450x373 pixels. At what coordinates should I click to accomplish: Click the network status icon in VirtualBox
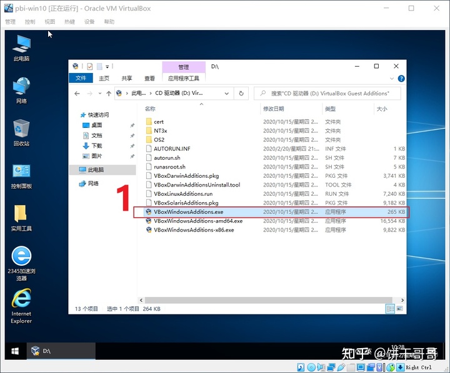pos(331,367)
